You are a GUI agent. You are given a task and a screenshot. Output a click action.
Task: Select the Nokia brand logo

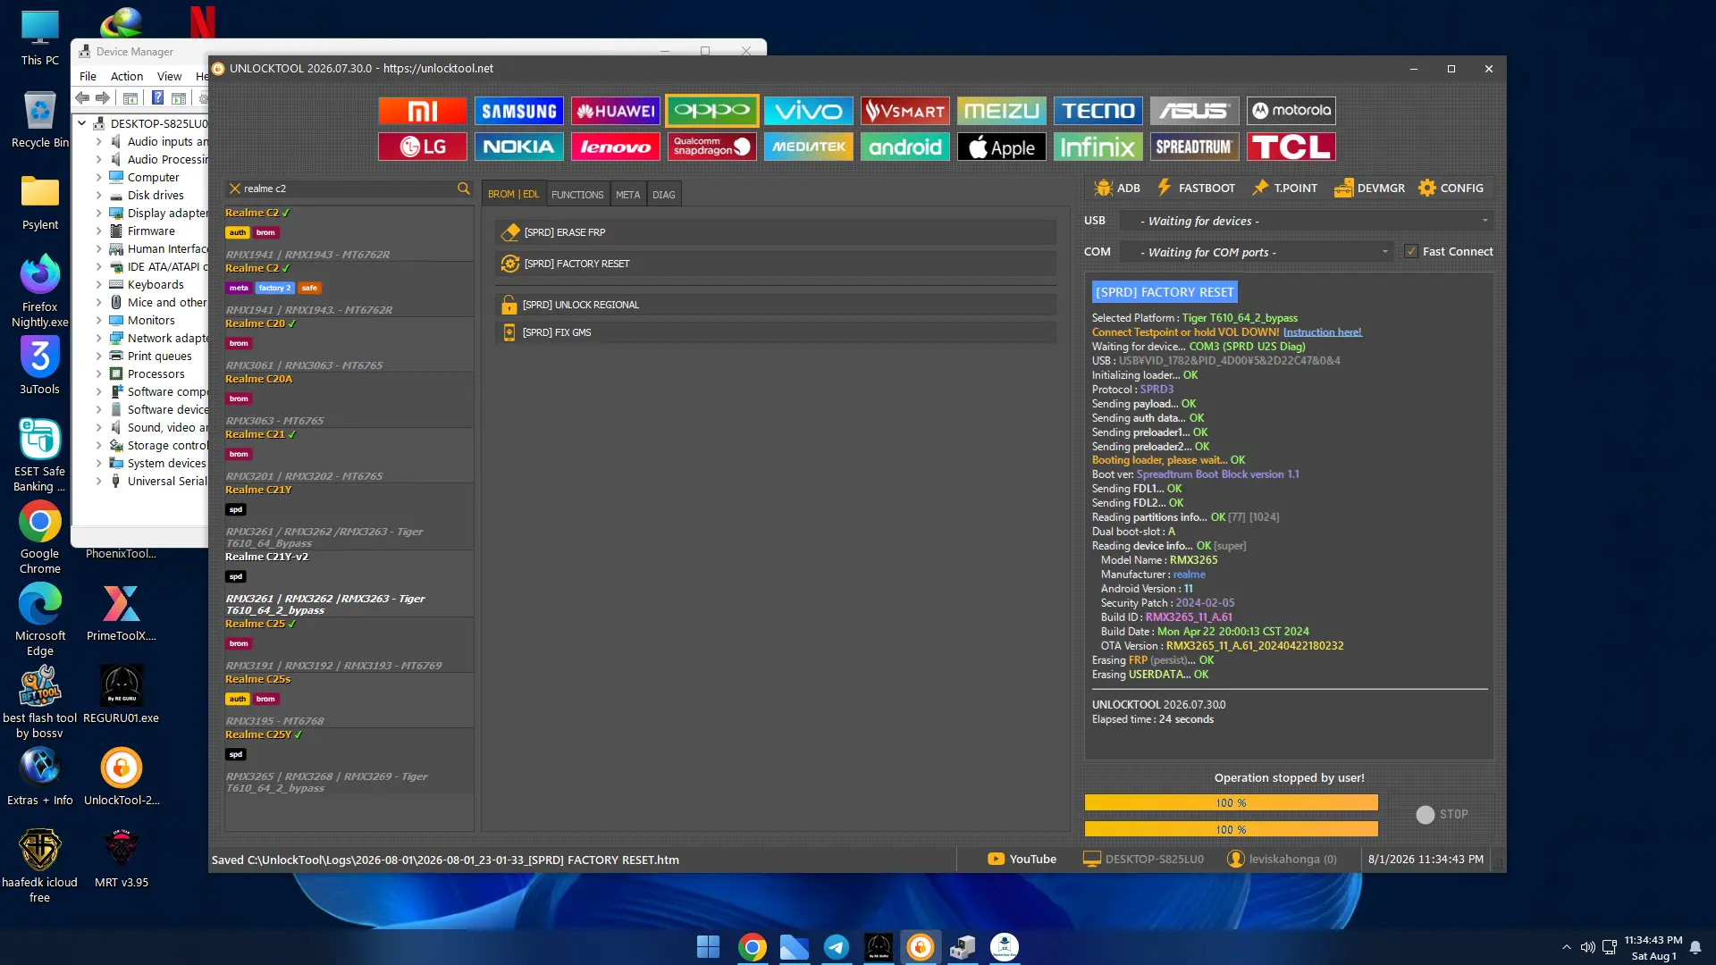point(519,147)
